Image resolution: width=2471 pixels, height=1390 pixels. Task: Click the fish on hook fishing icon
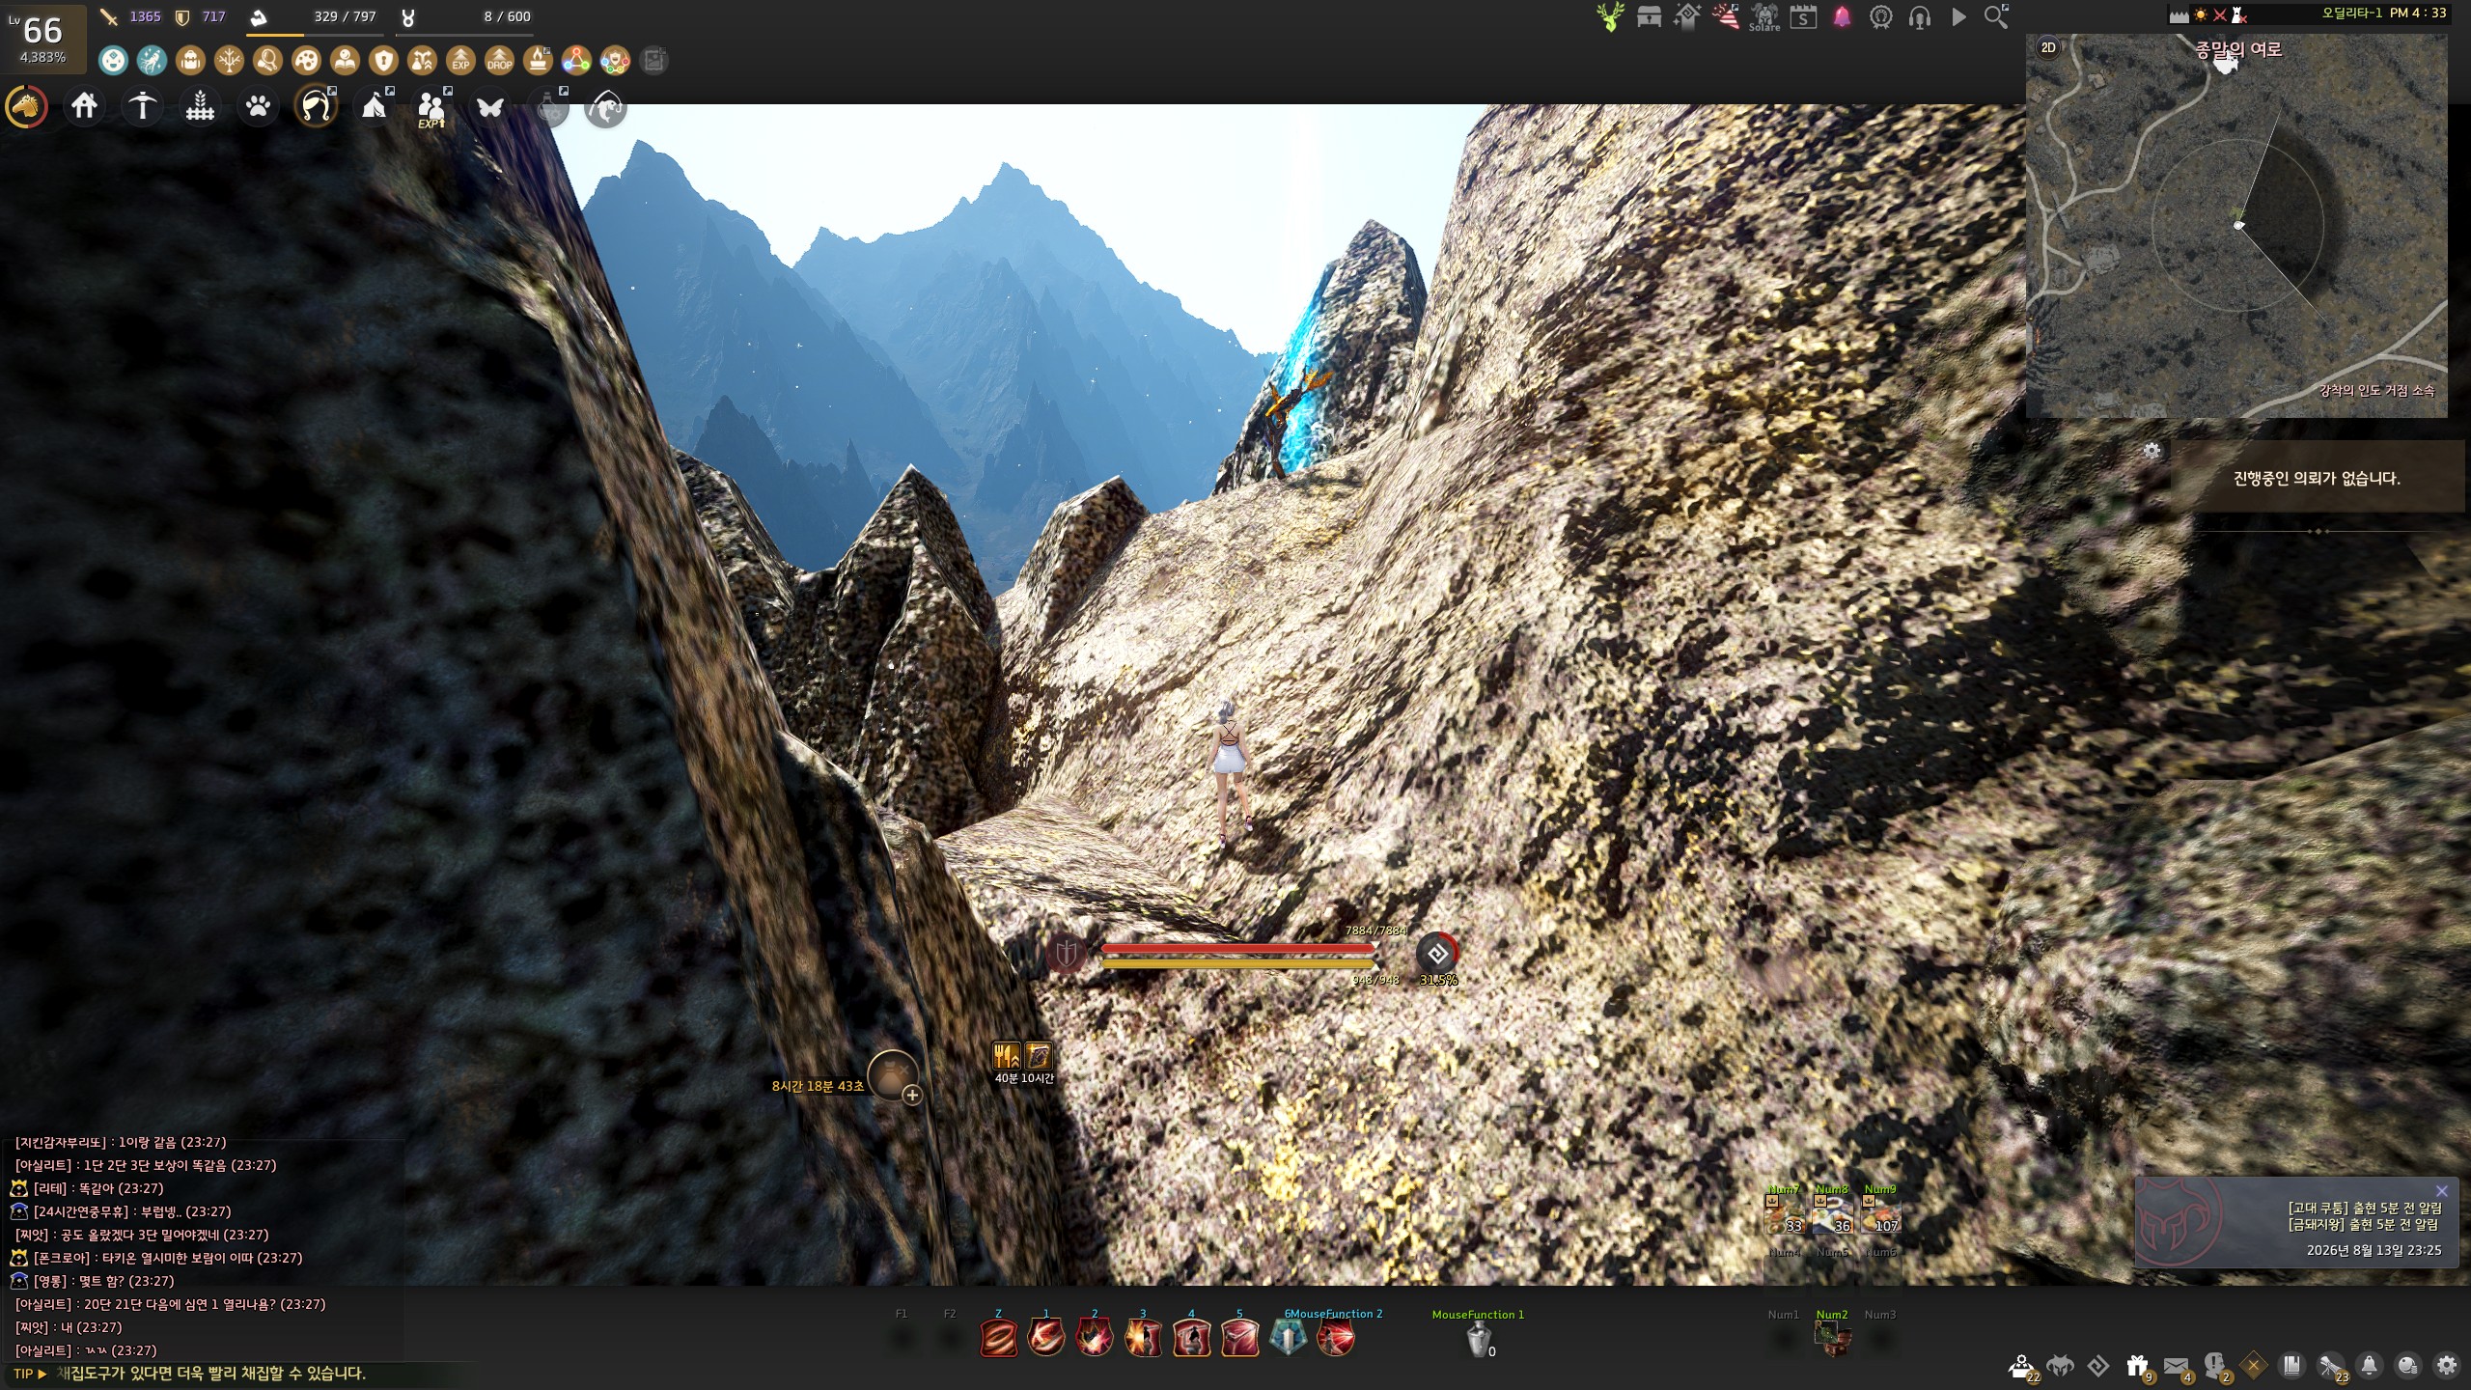point(605,106)
